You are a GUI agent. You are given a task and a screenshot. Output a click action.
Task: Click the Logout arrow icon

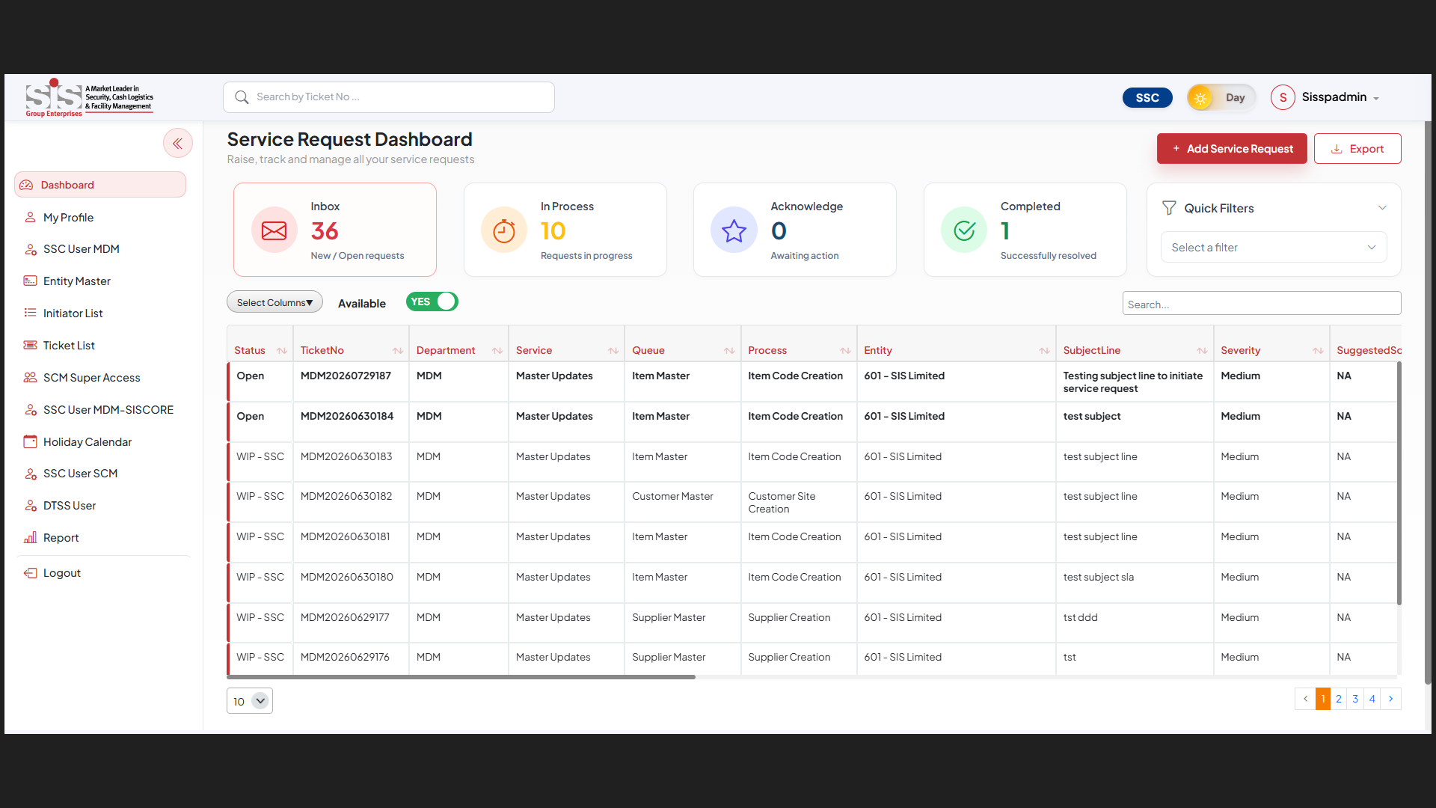(x=30, y=573)
